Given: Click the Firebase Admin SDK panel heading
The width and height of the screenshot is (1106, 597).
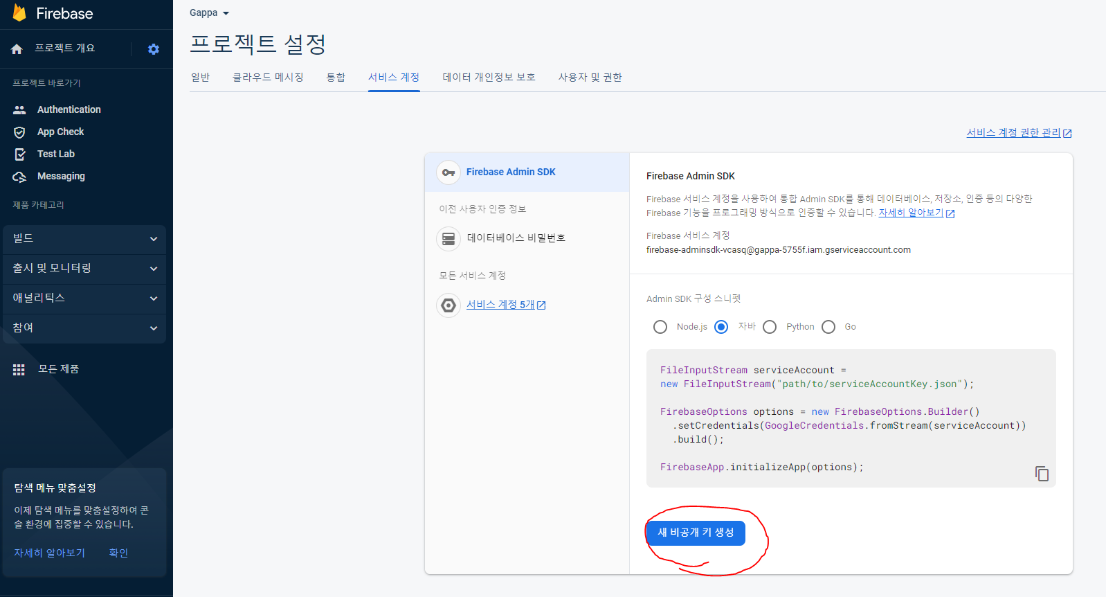Looking at the screenshot, I should pos(691,176).
